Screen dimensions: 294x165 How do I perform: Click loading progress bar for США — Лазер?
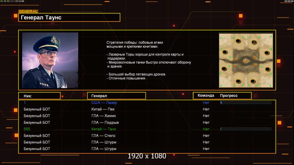click(246, 103)
